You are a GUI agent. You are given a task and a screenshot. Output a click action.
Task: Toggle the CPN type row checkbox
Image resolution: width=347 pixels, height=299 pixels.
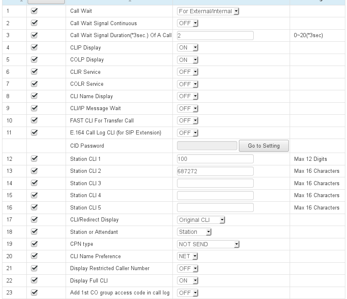pos(35,244)
